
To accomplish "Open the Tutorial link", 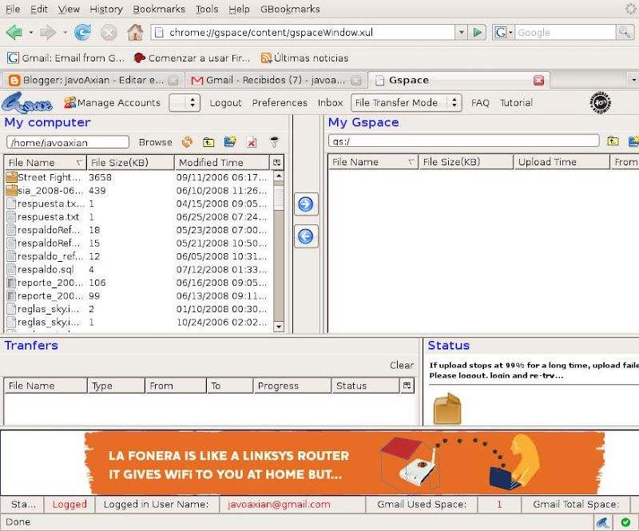I will click(516, 103).
